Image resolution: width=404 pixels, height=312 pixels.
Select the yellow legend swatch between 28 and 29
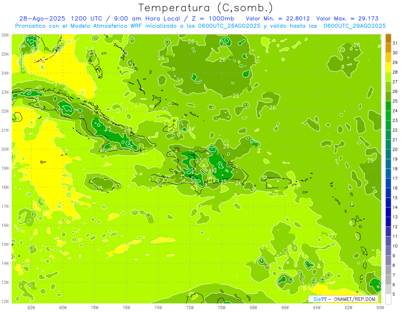[388, 67]
